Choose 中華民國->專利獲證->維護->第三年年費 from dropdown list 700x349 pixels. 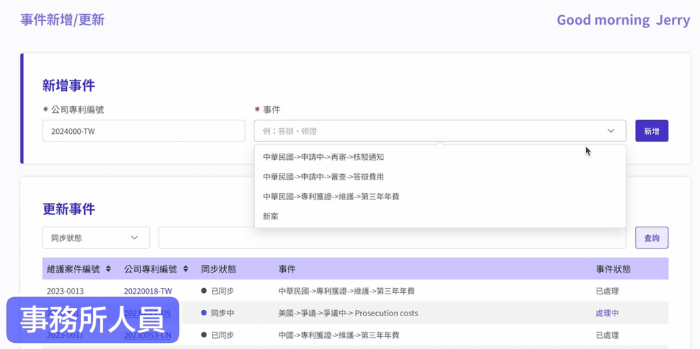pos(331,197)
